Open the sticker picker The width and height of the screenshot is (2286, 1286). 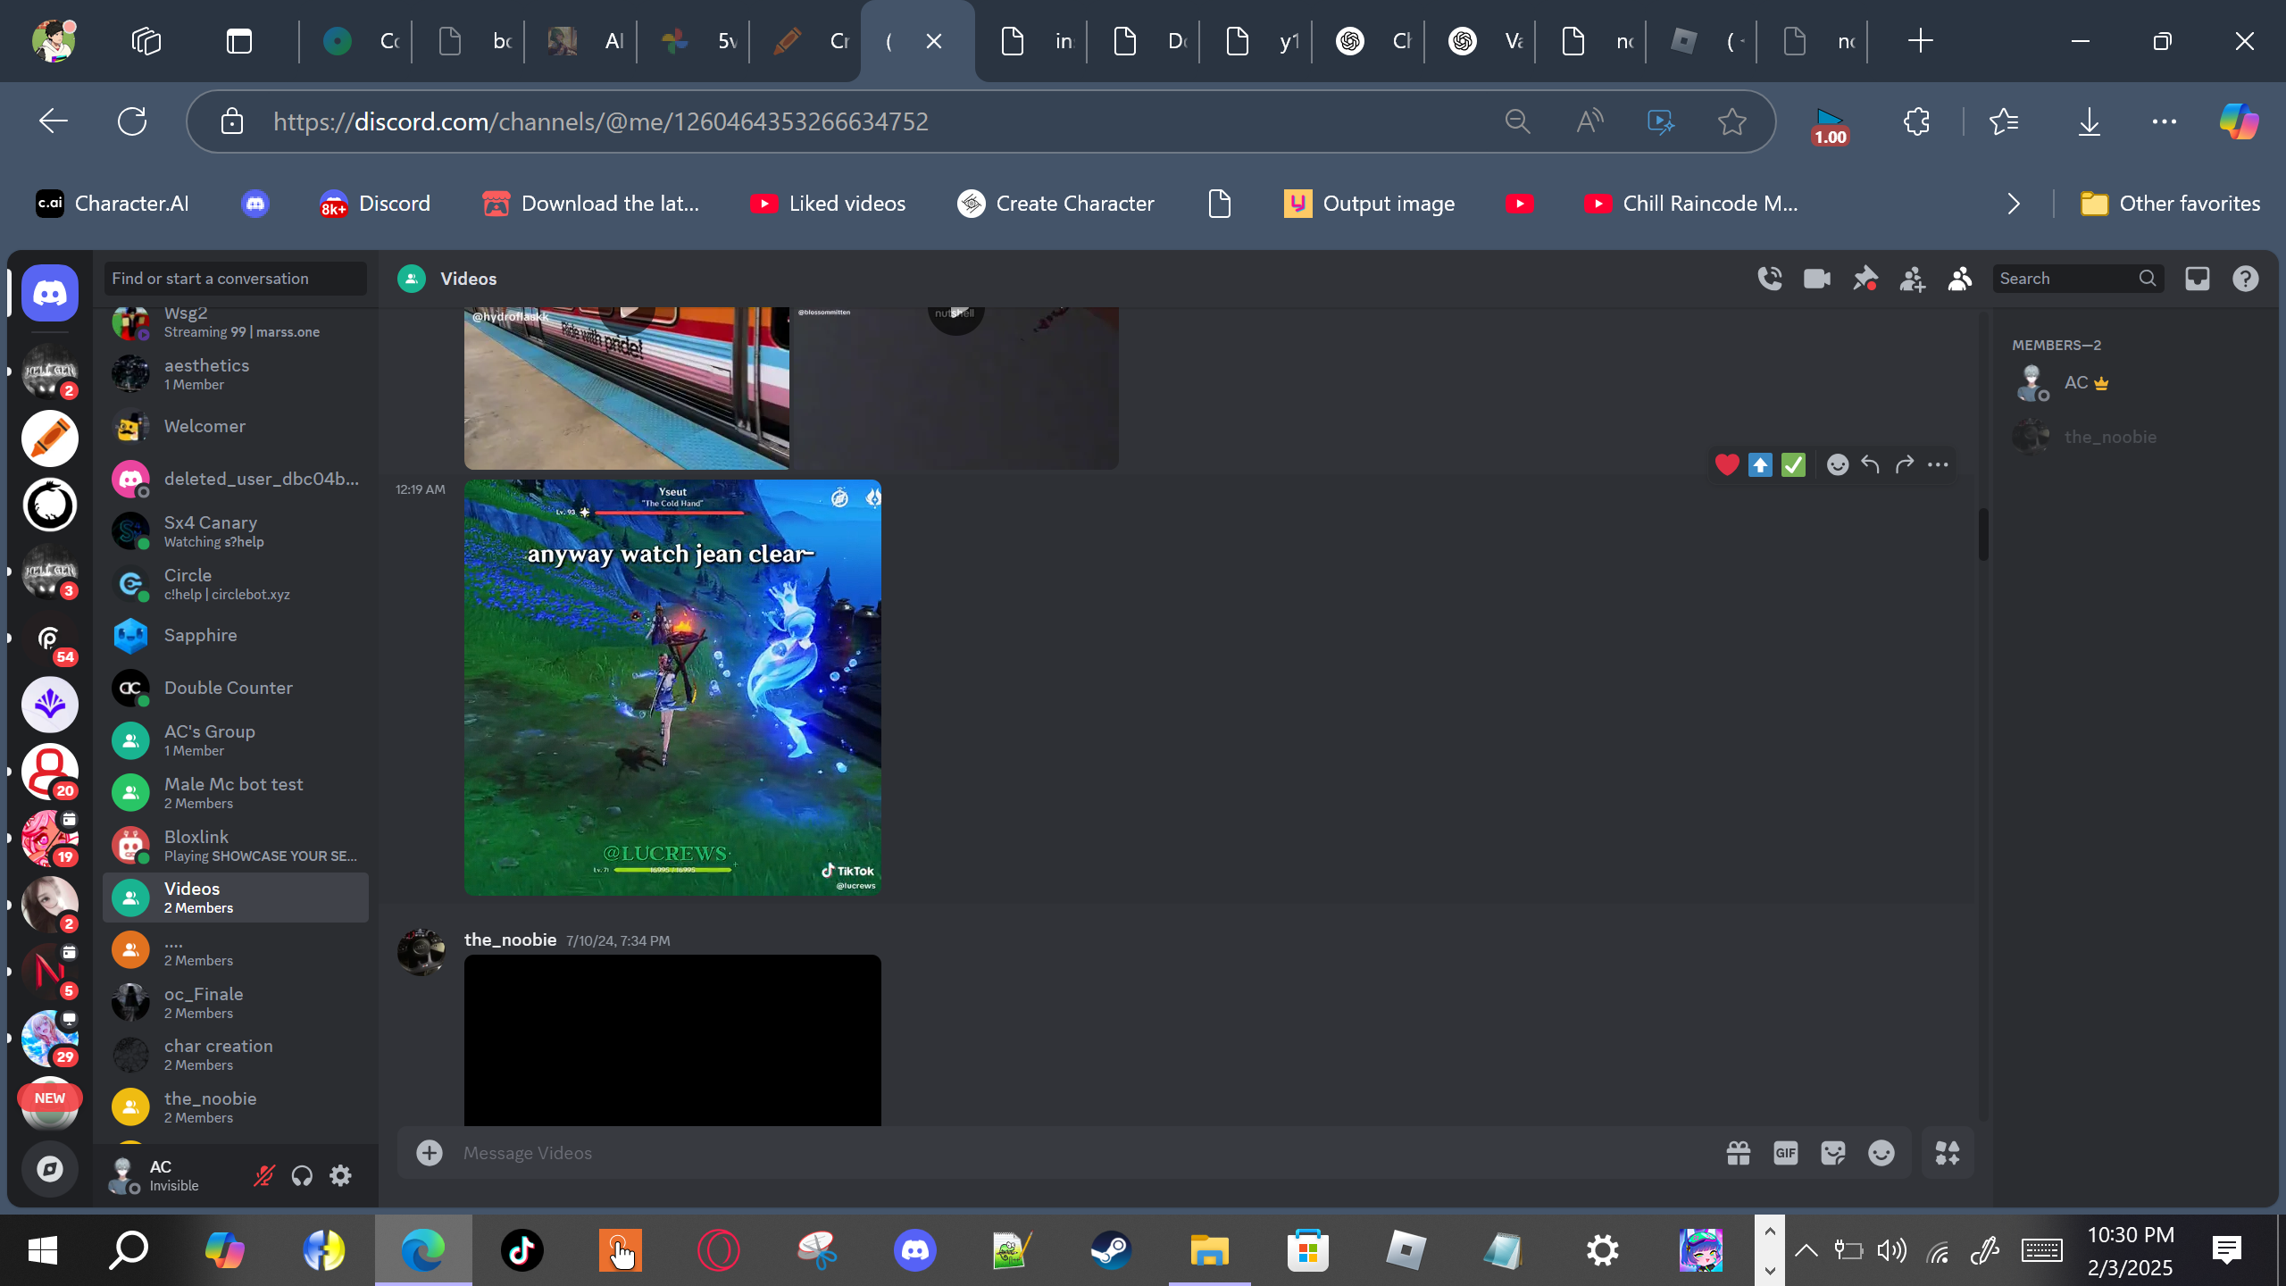coord(1833,1153)
